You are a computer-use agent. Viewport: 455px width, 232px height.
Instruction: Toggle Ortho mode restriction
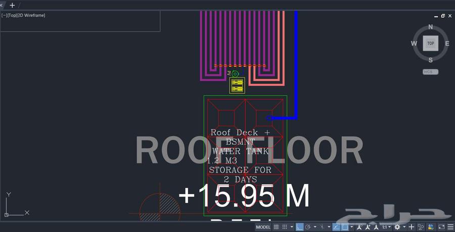(x=300, y=227)
